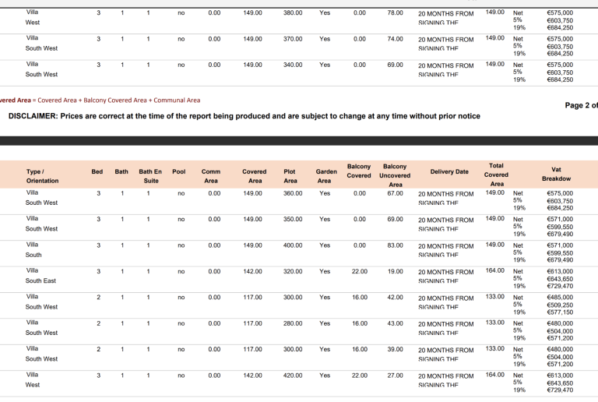Click plot area value 350.00
The height and width of the screenshot is (402, 598).
[x=293, y=219]
